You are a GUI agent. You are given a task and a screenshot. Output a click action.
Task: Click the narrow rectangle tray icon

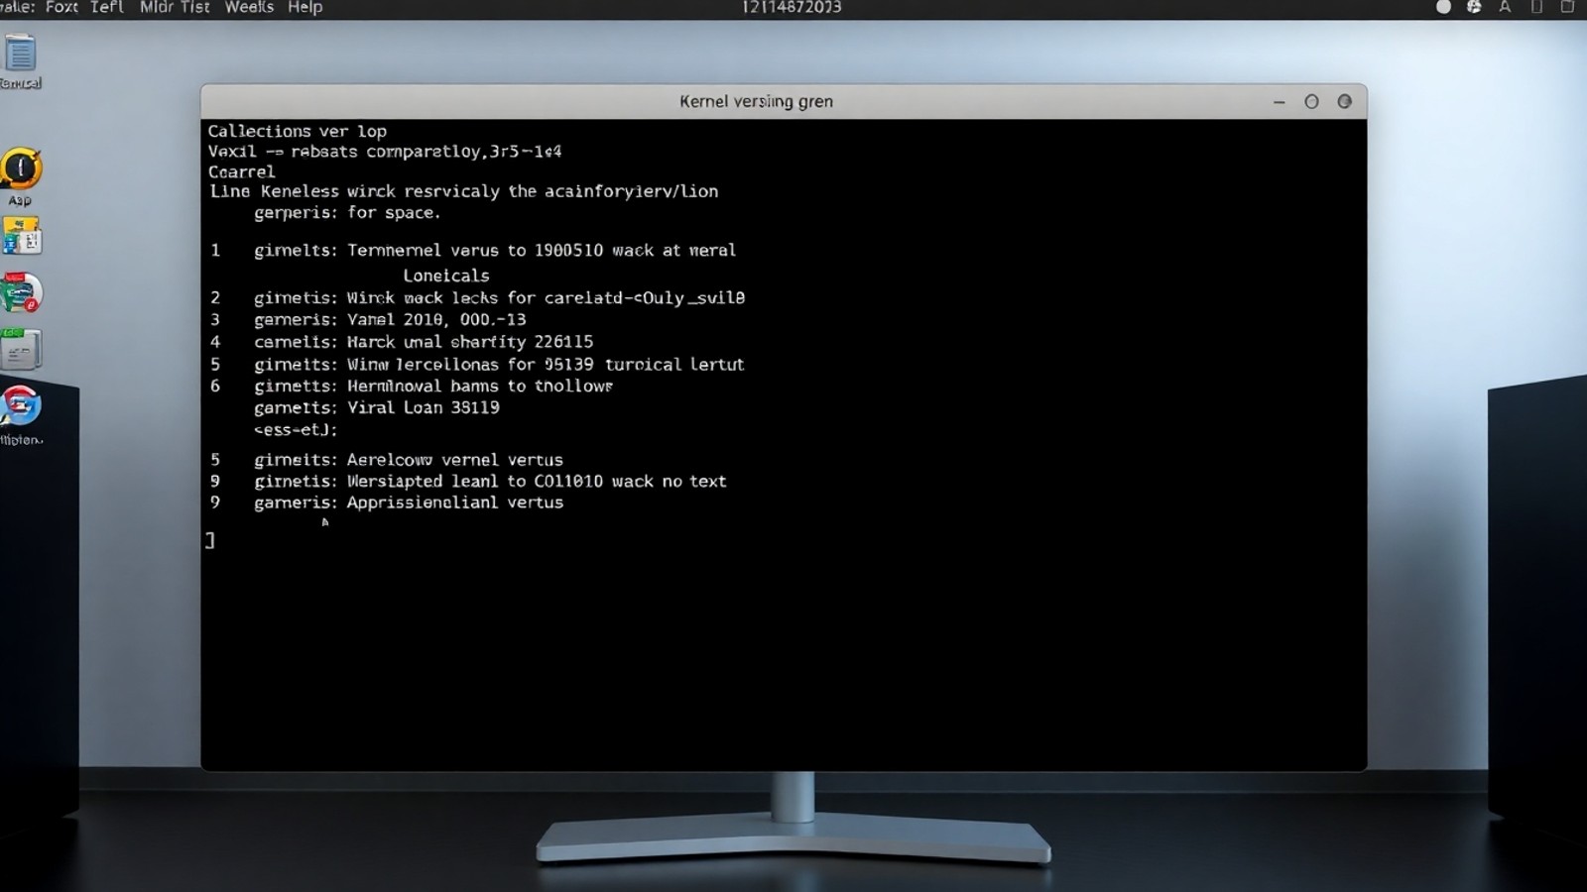pos(1536,7)
